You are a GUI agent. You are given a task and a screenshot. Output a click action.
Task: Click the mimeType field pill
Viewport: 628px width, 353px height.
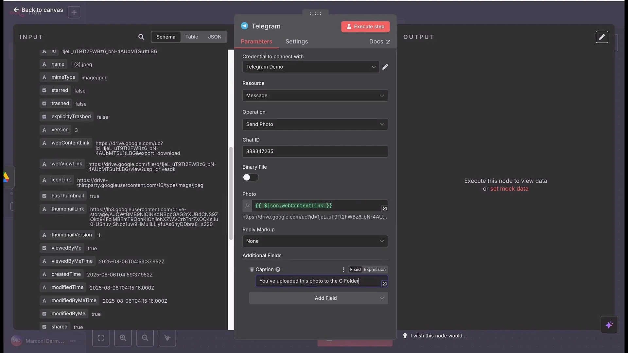click(x=59, y=77)
